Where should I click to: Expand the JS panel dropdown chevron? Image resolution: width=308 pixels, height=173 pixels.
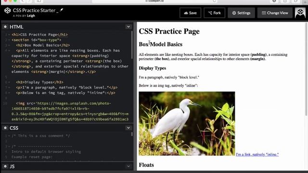(x=128, y=166)
